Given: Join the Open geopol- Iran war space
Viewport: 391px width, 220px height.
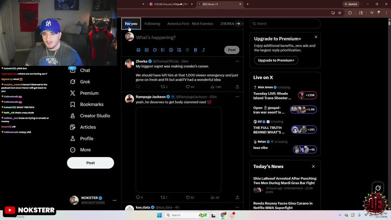Looking at the screenshot, I should click(x=285, y=110).
